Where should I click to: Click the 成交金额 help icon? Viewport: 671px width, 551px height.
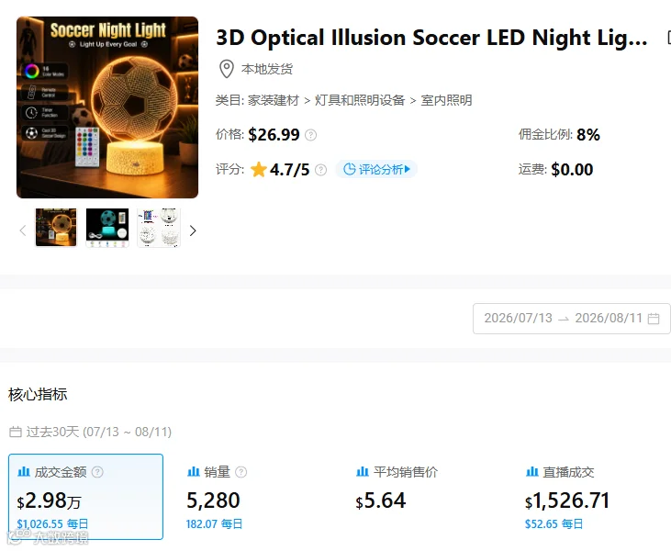(x=97, y=472)
